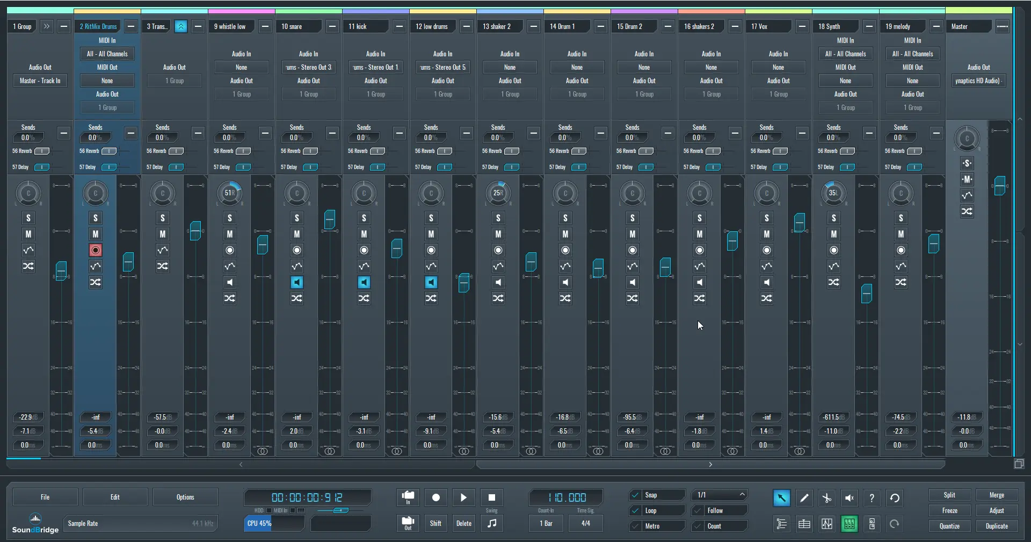Start playback with the Play button
1031x542 pixels.
pyautogui.click(x=464, y=497)
